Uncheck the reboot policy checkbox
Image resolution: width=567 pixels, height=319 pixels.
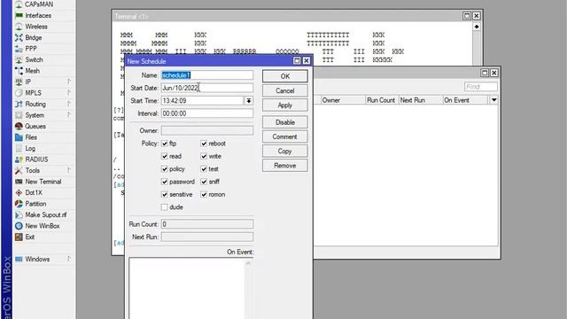[204, 144]
